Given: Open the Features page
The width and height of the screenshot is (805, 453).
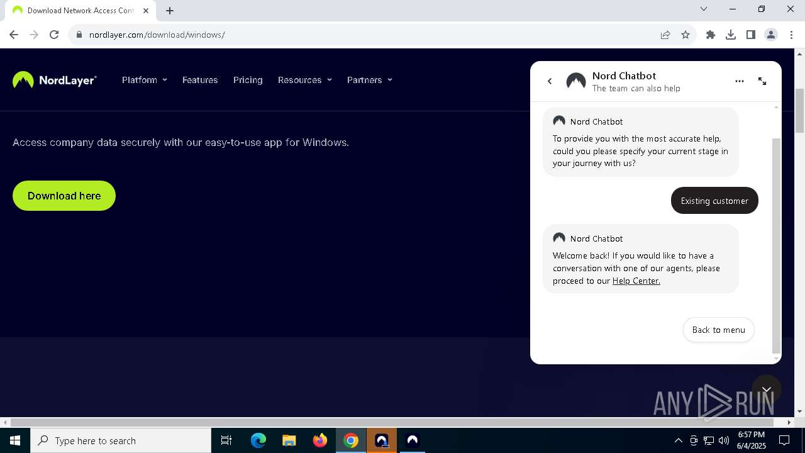Looking at the screenshot, I should tap(200, 80).
